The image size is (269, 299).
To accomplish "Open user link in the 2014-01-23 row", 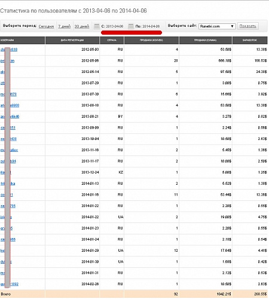I will click(7, 228).
